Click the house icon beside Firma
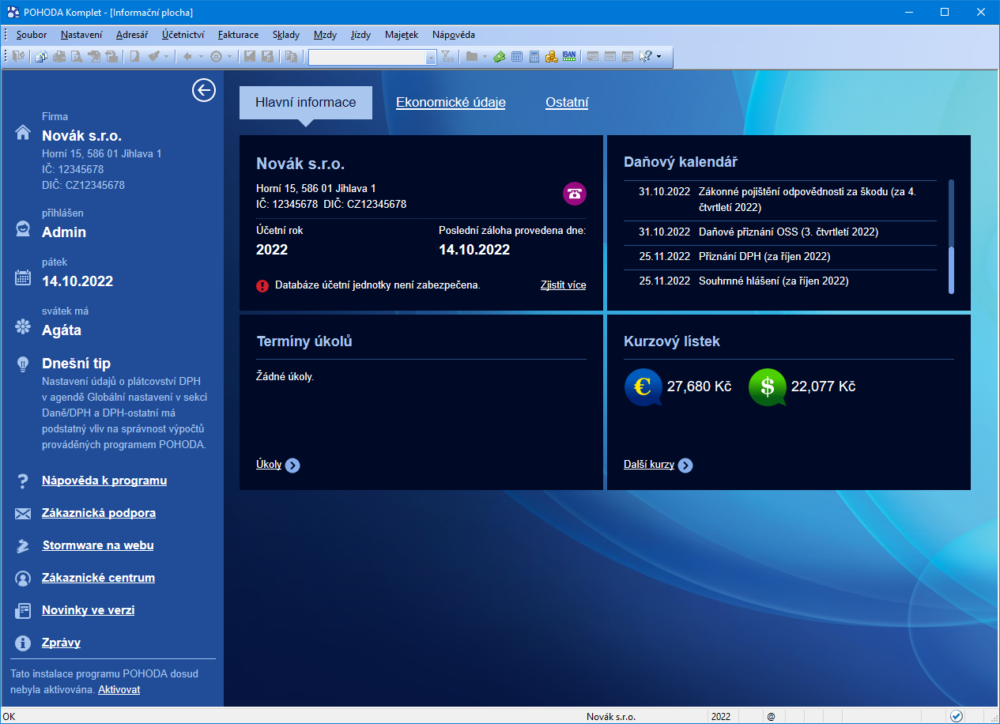This screenshot has height=724, width=1000. pos(23,132)
